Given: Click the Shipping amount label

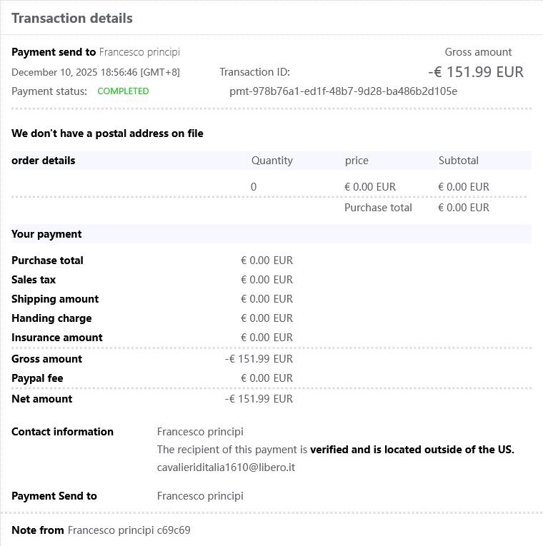Looking at the screenshot, I should click(55, 299).
